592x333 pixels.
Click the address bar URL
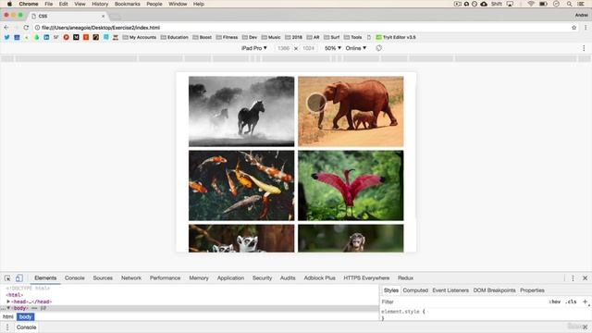[x=101, y=28]
